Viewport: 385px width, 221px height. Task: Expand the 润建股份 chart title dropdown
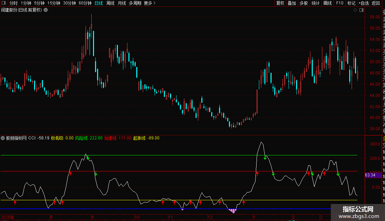point(46,10)
